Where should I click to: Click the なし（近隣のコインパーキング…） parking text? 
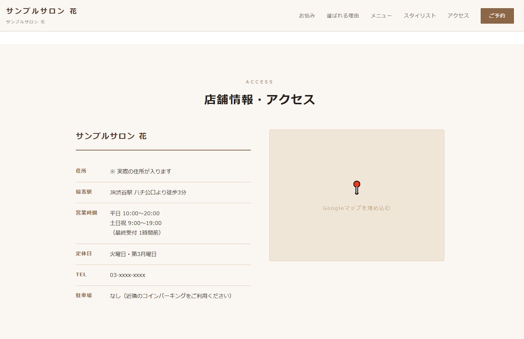172,296
